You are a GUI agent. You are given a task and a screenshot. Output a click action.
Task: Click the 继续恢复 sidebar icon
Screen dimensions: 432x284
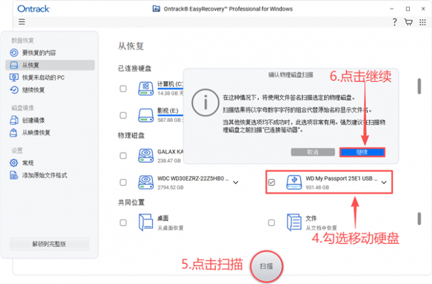[x=14, y=90]
